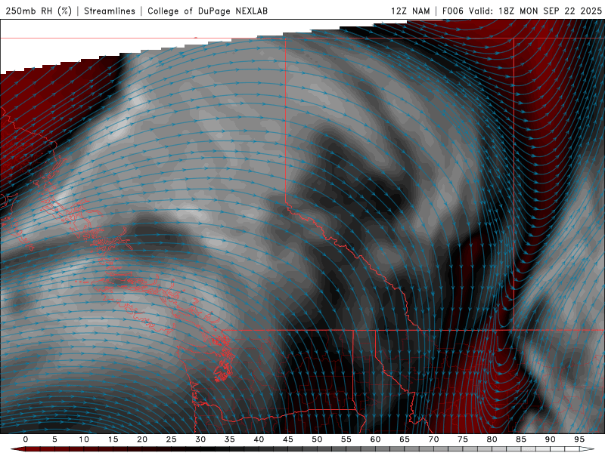Viewport: 605px width, 453px height.
Task: Click the color scale label "90"
Action: (551, 439)
